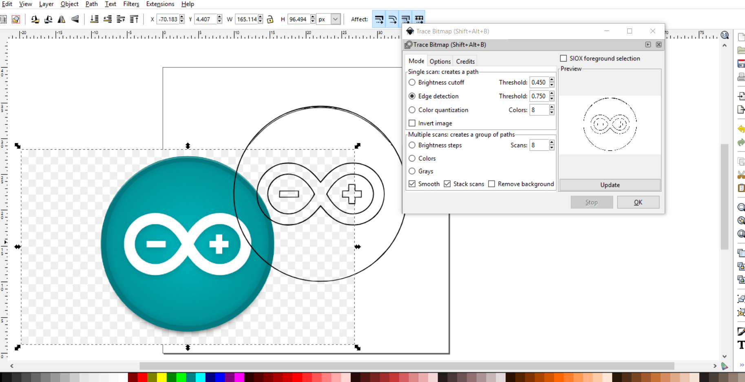
Task: Toggle scale stroke width affect button
Action: click(x=379, y=19)
